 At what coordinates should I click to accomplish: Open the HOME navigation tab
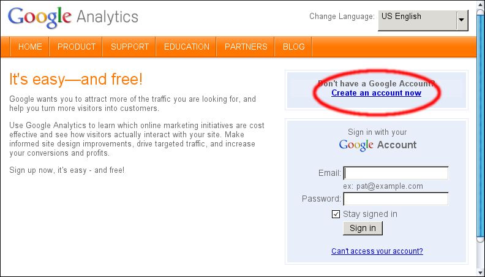29,47
